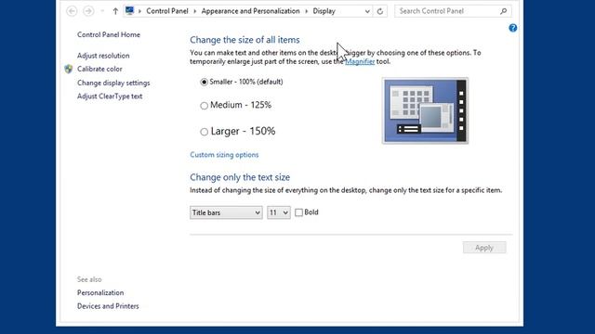Refresh the Display page
595x334 pixels.
[x=380, y=11]
